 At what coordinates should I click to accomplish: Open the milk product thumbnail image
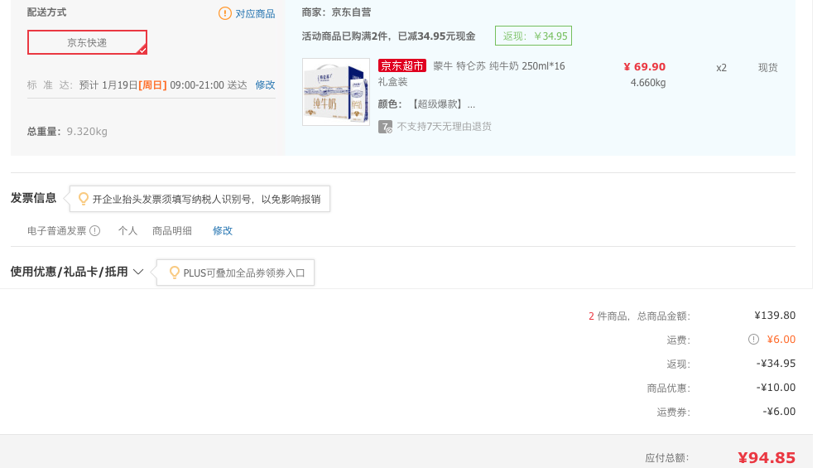pos(336,92)
